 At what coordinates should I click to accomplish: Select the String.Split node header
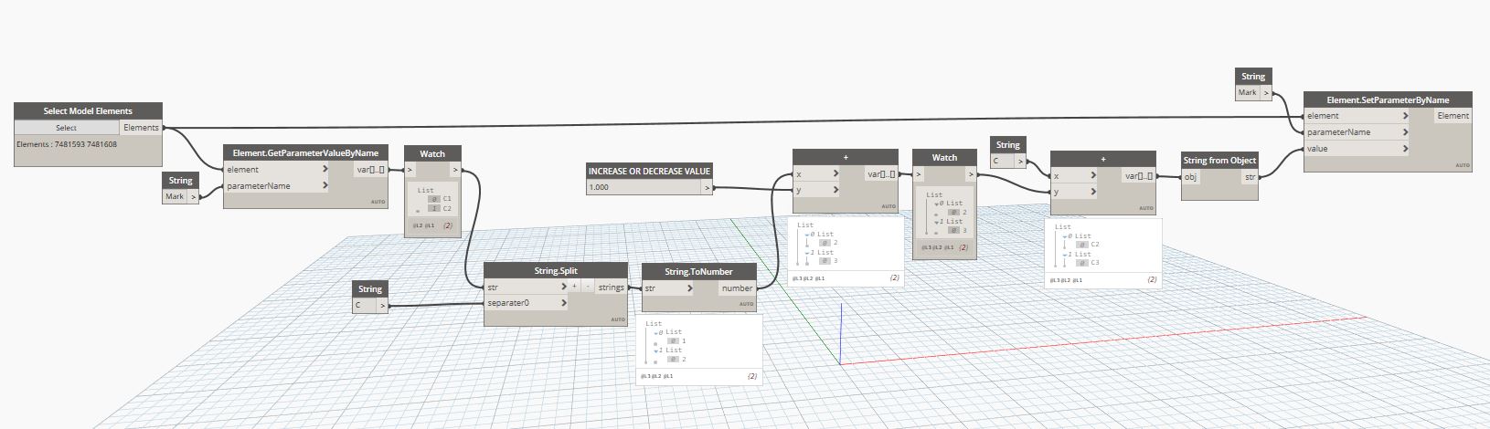click(556, 270)
